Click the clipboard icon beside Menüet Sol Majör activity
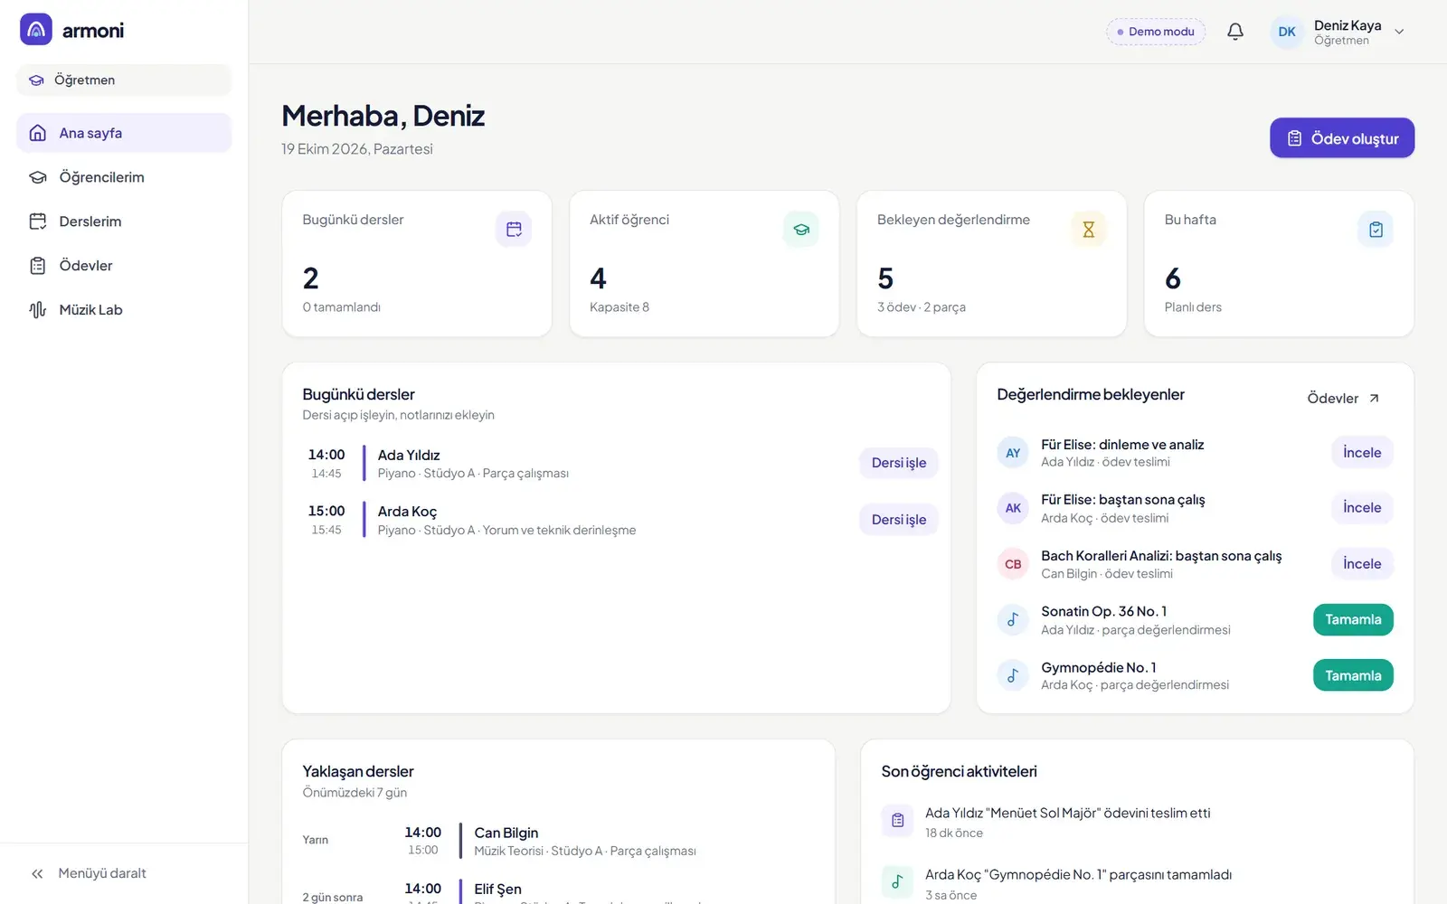Screen dimensions: 1447x904 (x=897, y=820)
